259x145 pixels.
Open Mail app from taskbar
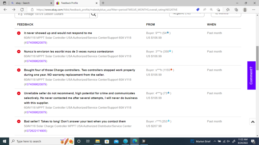116,141
